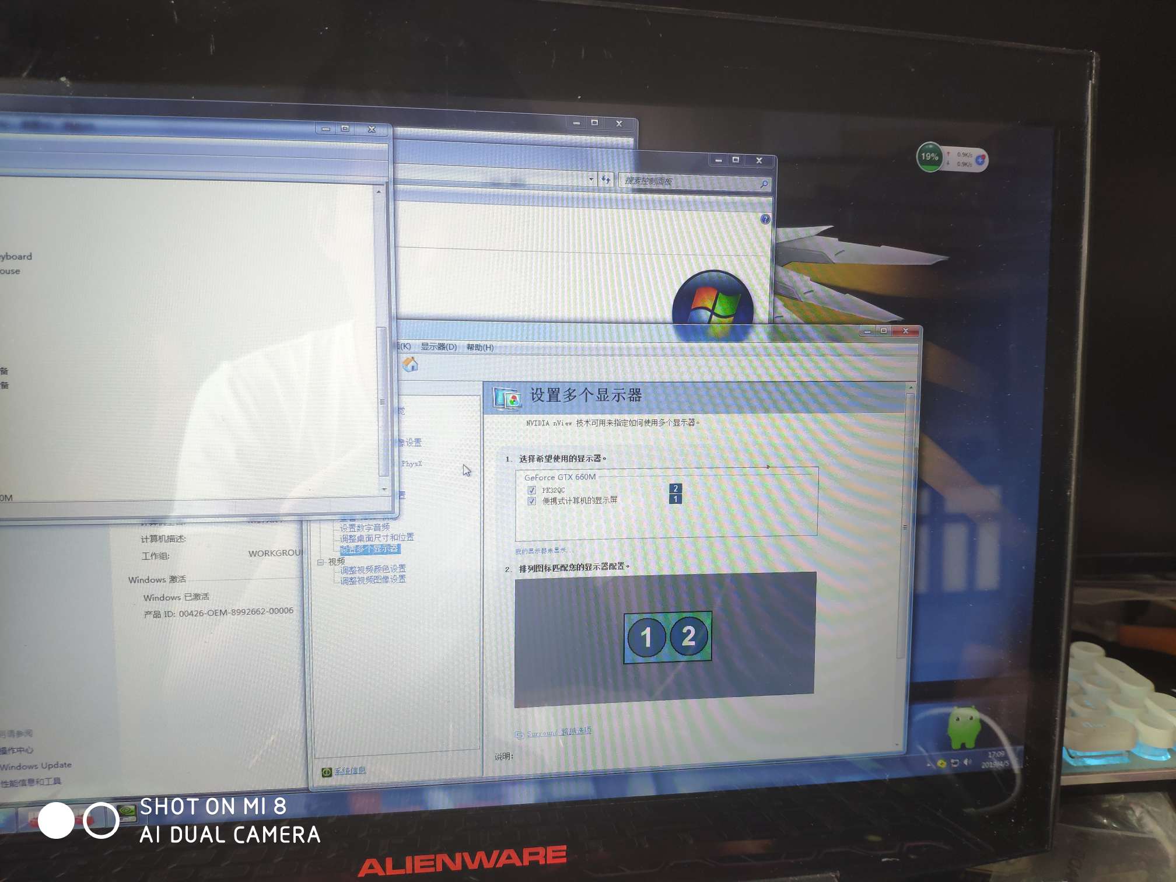Click search magnifier in Control Panel window

tap(764, 184)
